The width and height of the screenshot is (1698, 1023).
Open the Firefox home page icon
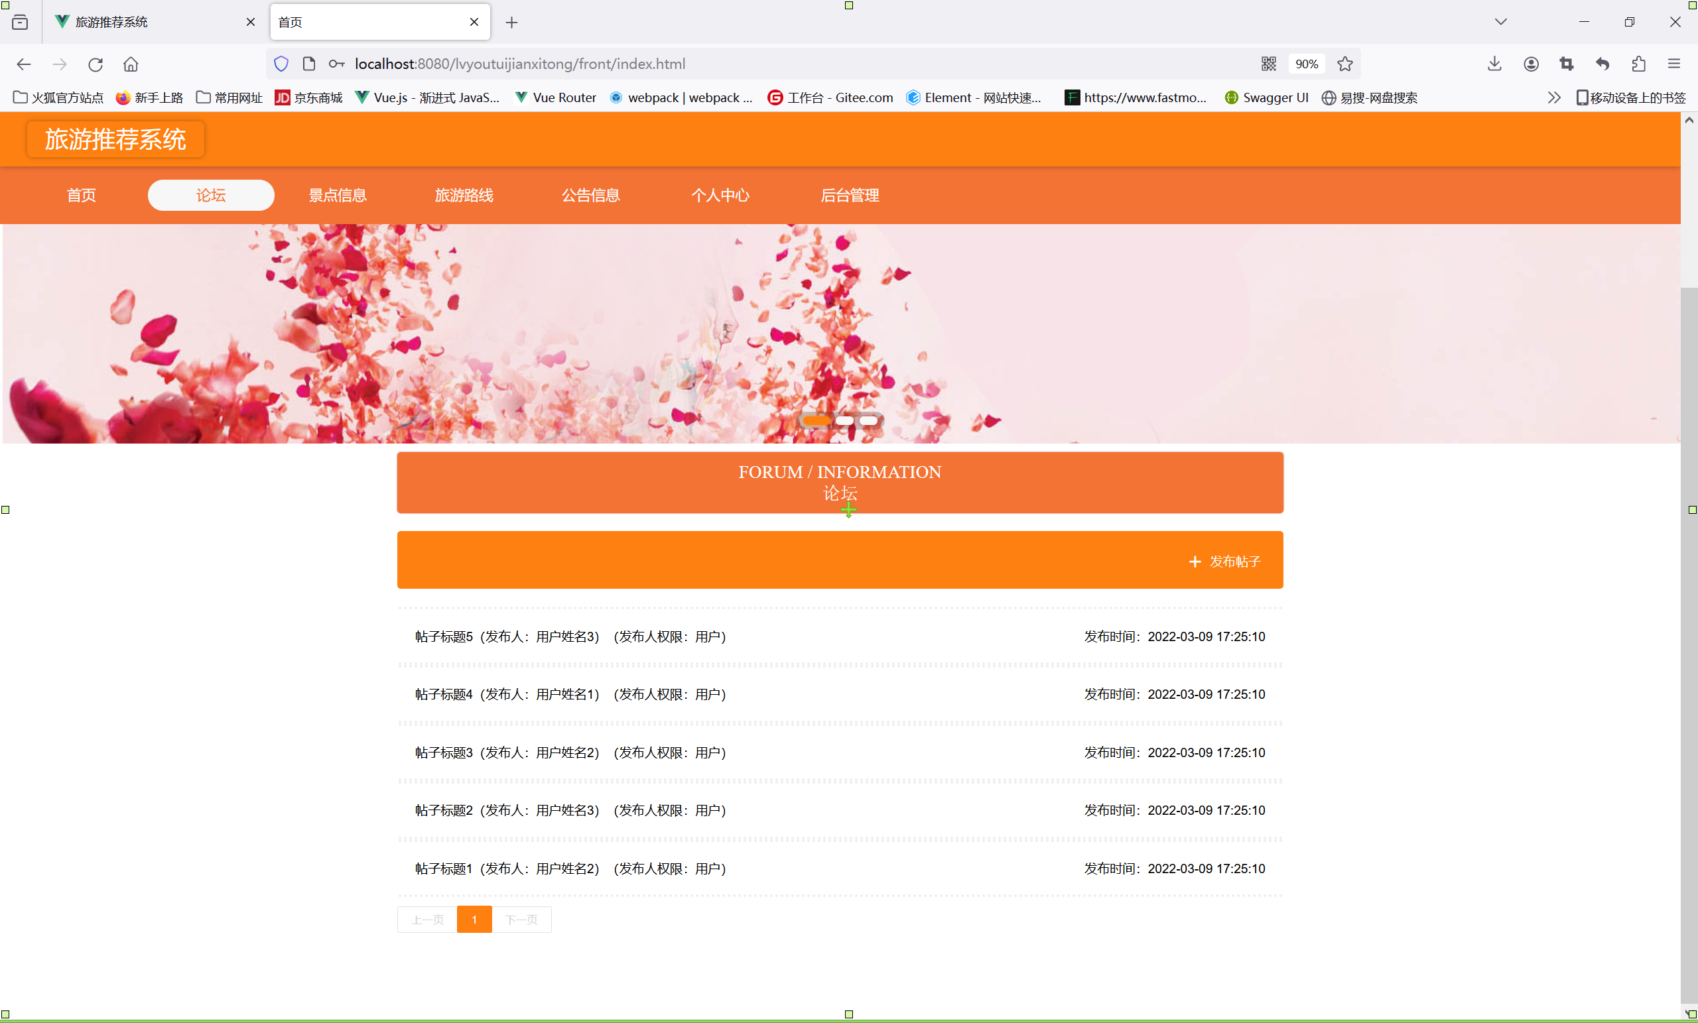131,64
